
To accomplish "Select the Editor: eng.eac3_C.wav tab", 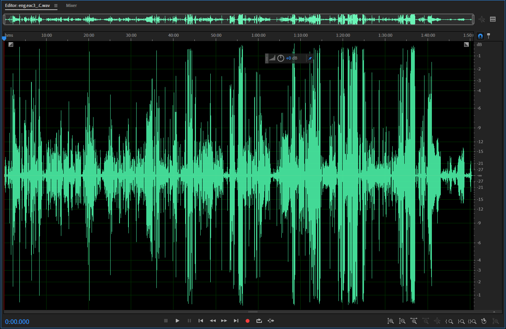I will pos(27,6).
